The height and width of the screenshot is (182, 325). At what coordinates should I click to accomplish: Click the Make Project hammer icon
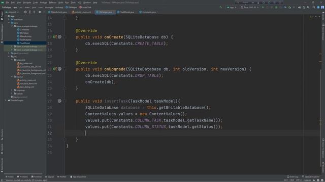[221, 7]
